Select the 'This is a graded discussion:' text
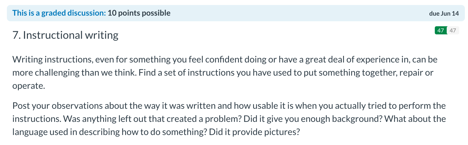The width and height of the screenshot is (468, 145). coord(59,13)
